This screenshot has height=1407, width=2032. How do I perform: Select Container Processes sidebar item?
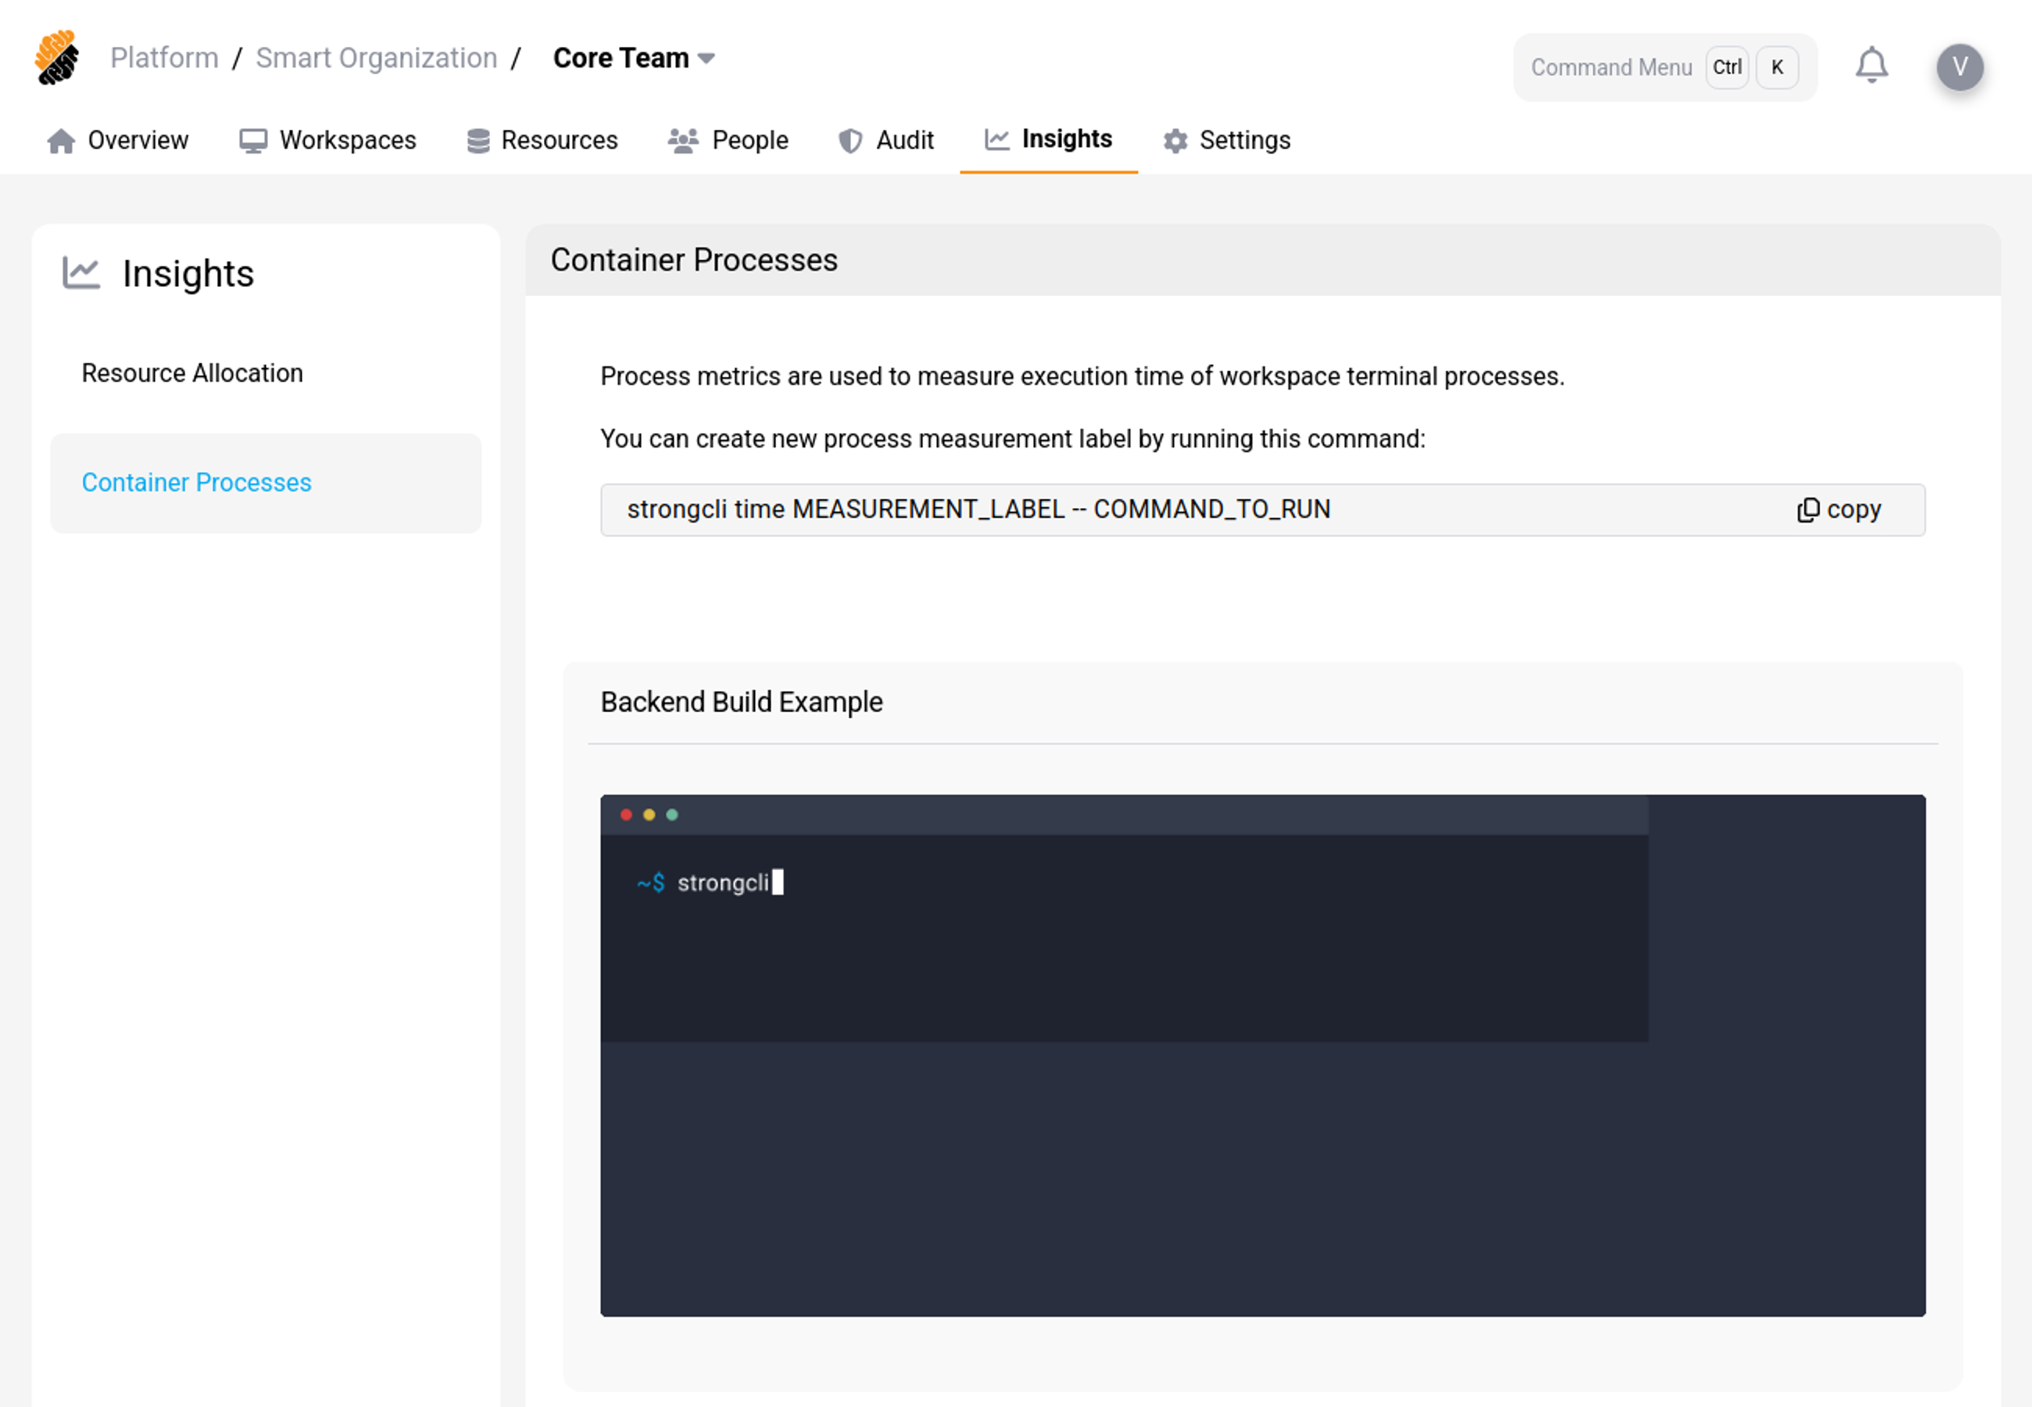197,482
